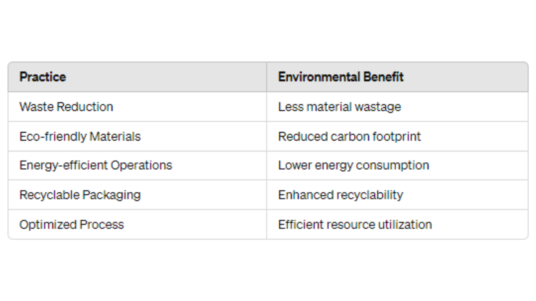Click the word Packaging in fourth row
536x301 pixels.
(111, 195)
